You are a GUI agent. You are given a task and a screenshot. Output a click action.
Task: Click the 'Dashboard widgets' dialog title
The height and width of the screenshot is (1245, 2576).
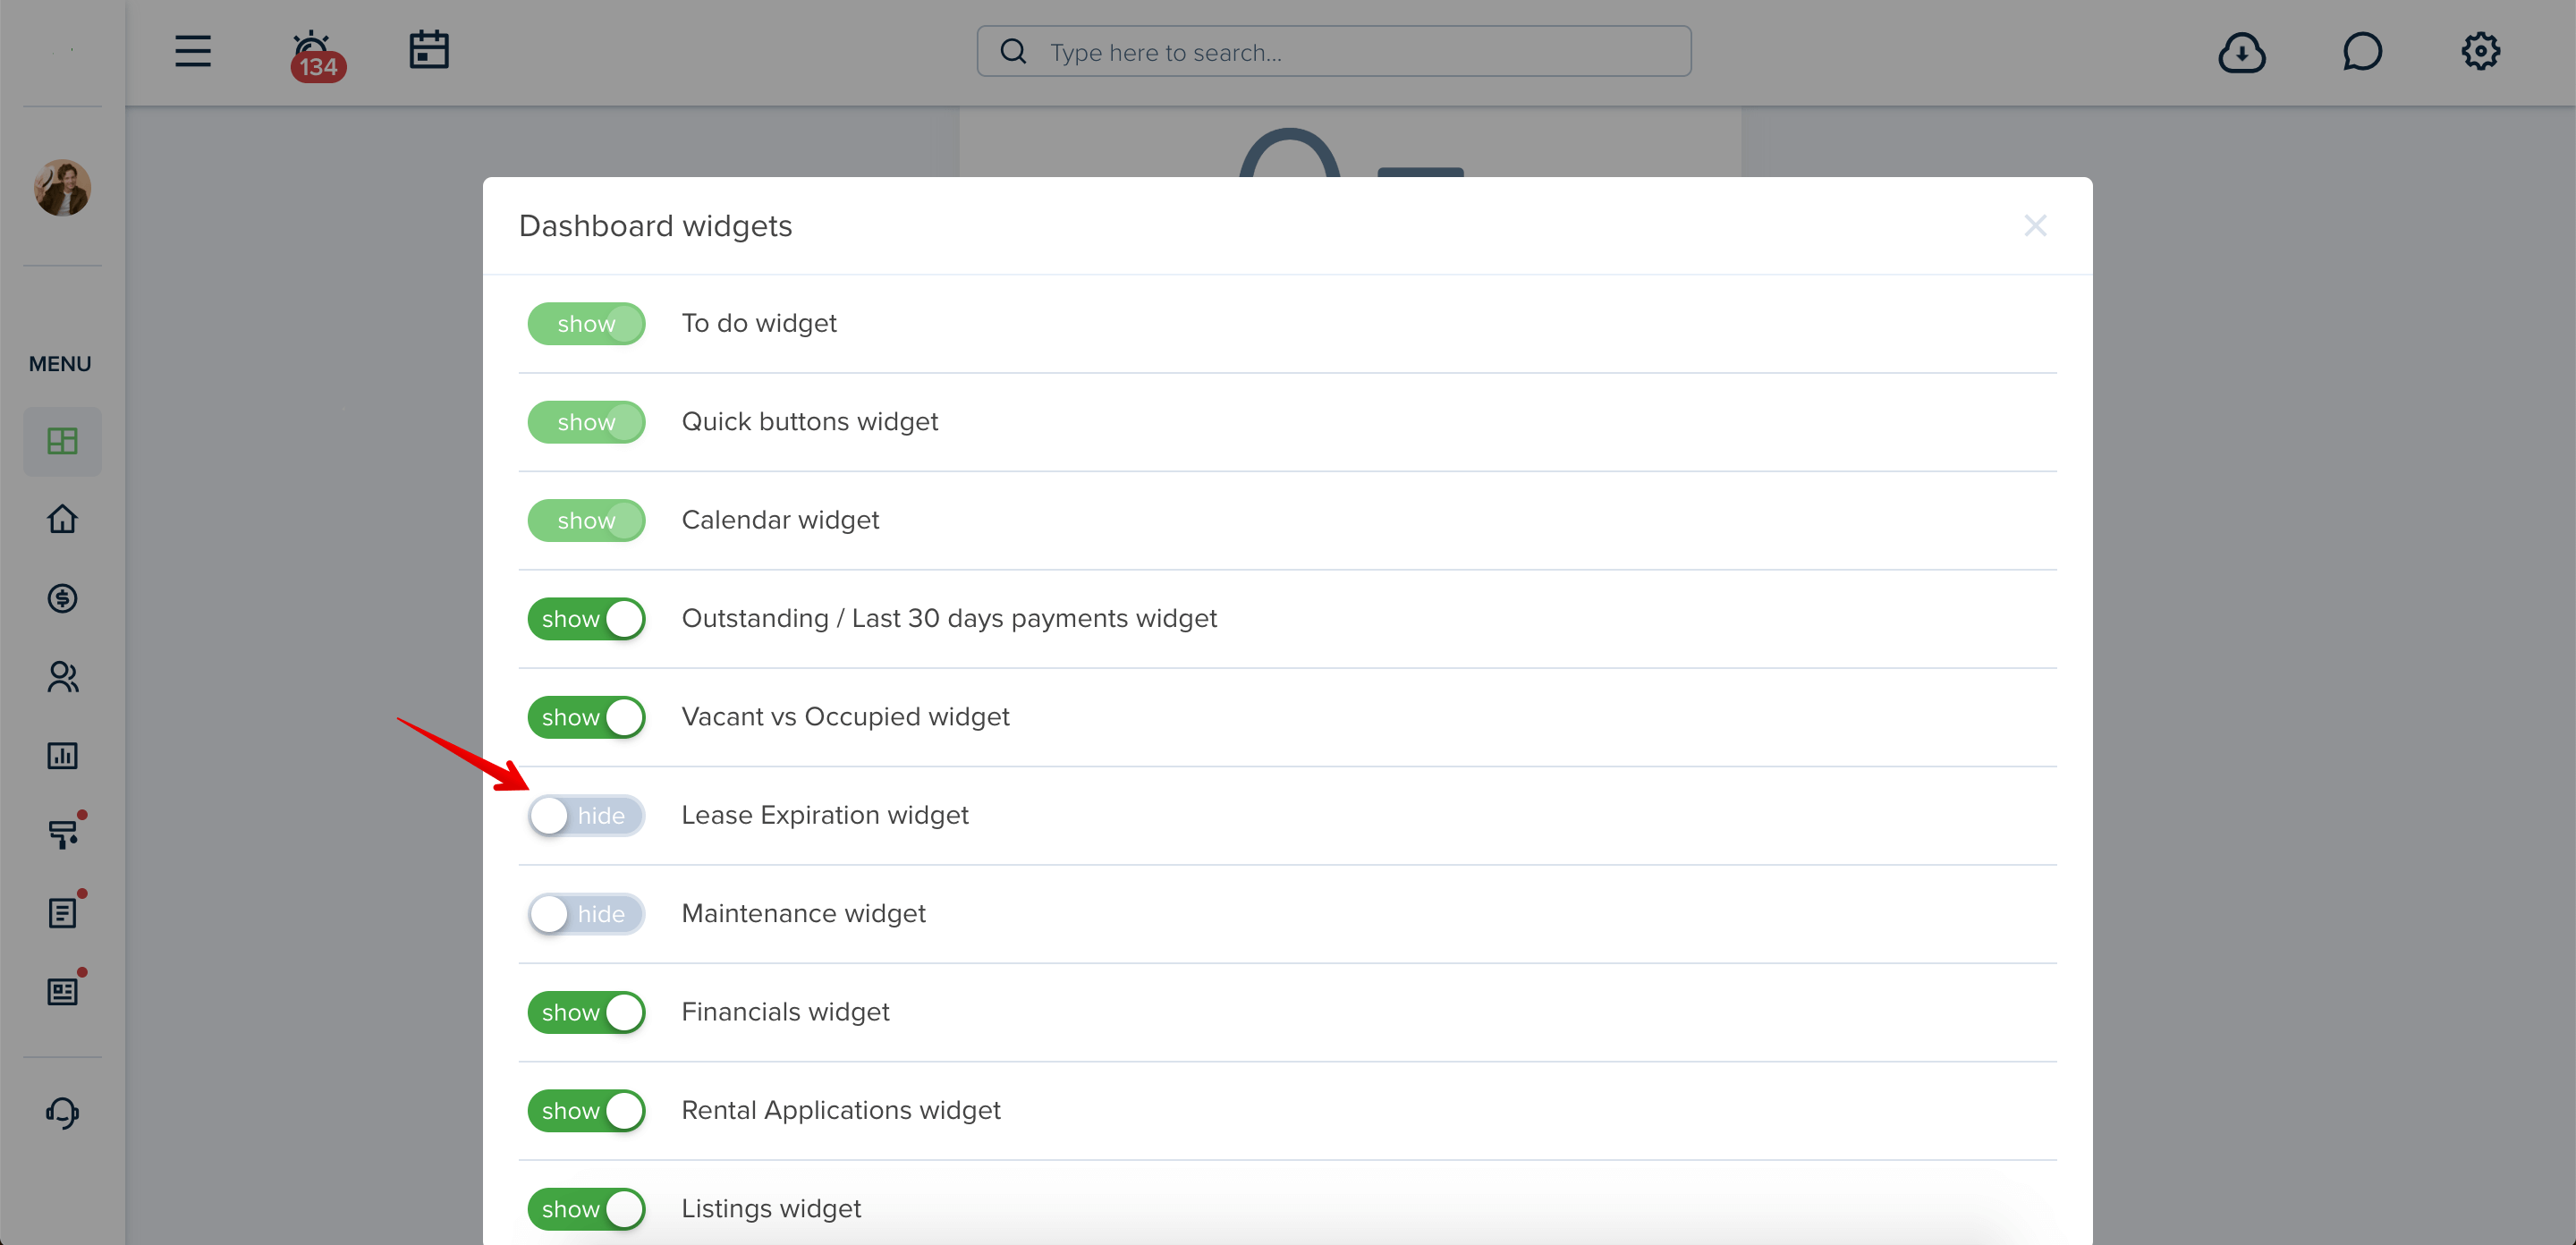[655, 226]
